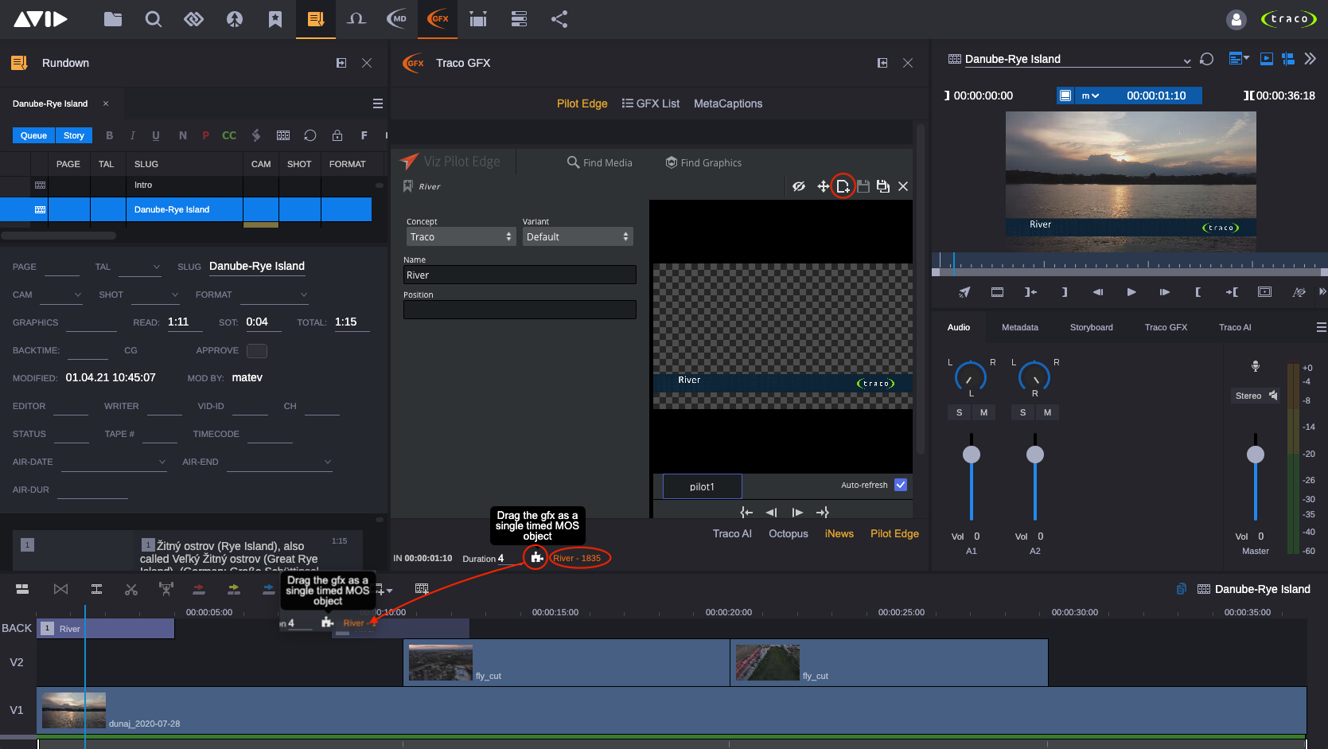Image resolution: width=1328 pixels, height=749 pixels.
Task: Play the Pilot Edge graphic preview
Action: [x=797, y=513]
